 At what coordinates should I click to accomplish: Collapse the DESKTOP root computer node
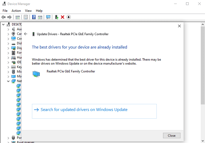coord(3,24)
